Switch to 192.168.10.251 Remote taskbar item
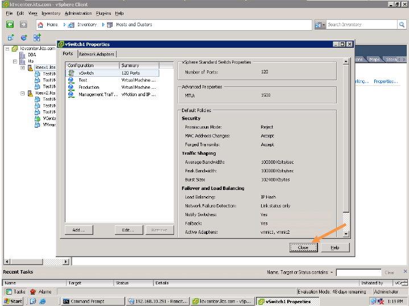 point(158,301)
